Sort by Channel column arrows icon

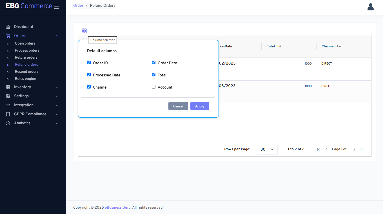point(339,46)
